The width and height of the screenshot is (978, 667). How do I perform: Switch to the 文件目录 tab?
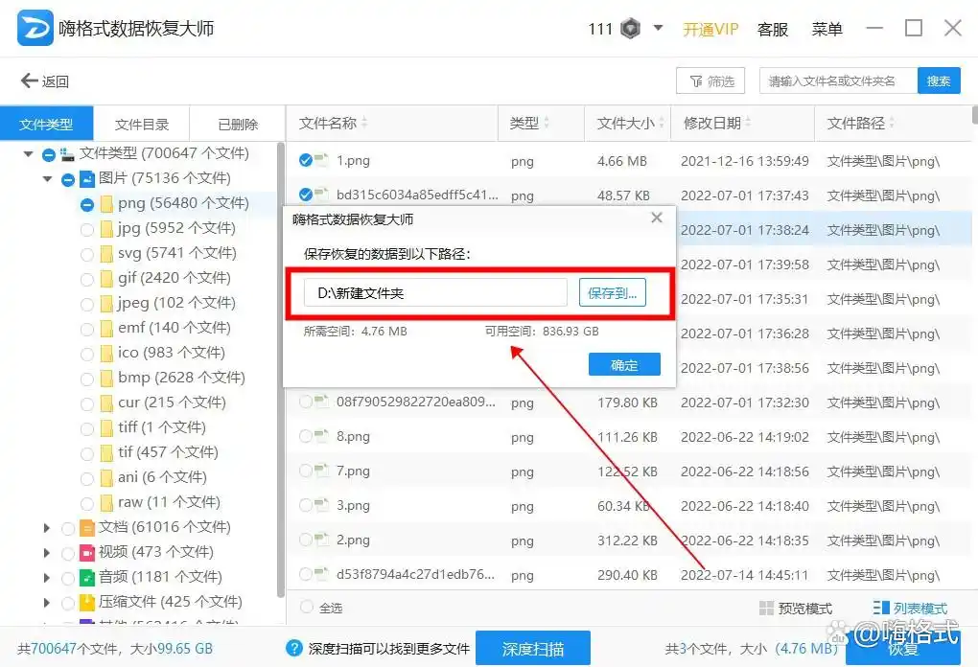click(x=142, y=124)
